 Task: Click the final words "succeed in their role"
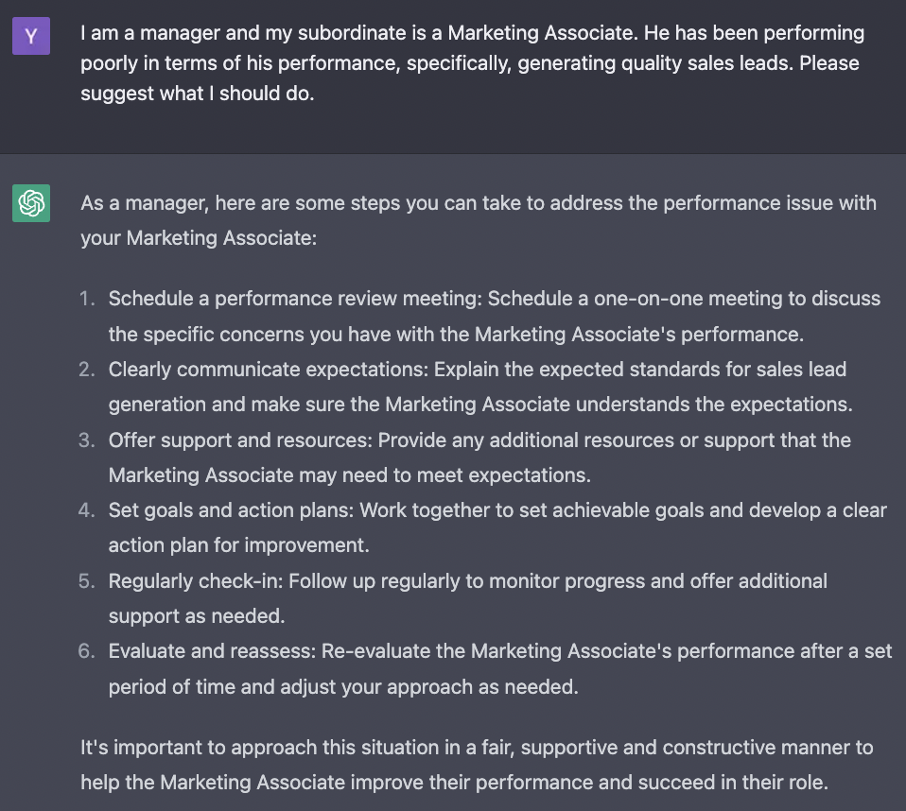click(735, 783)
